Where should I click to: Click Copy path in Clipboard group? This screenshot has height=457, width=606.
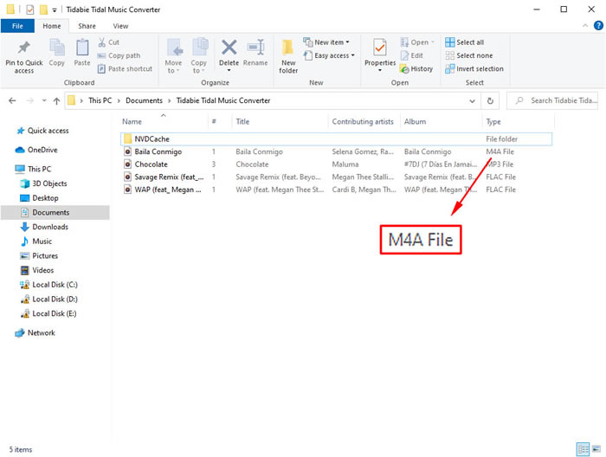pyautogui.click(x=119, y=55)
